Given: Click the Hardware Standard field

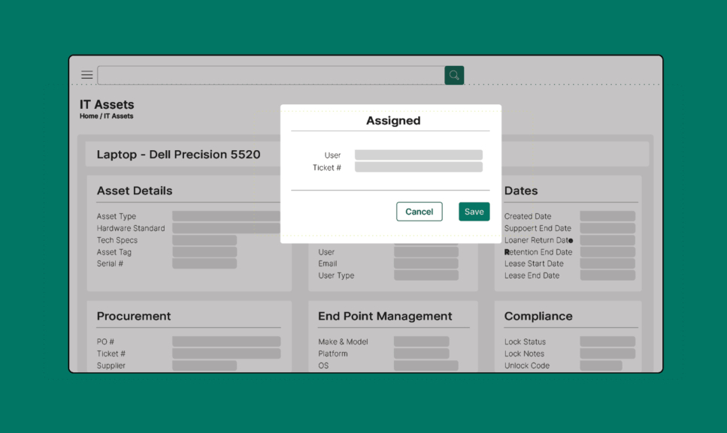Looking at the screenshot, I should coord(226,228).
